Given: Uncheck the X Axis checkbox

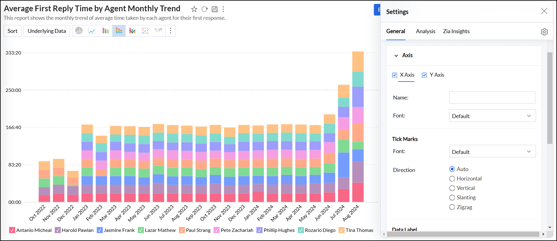Looking at the screenshot, I should point(395,75).
